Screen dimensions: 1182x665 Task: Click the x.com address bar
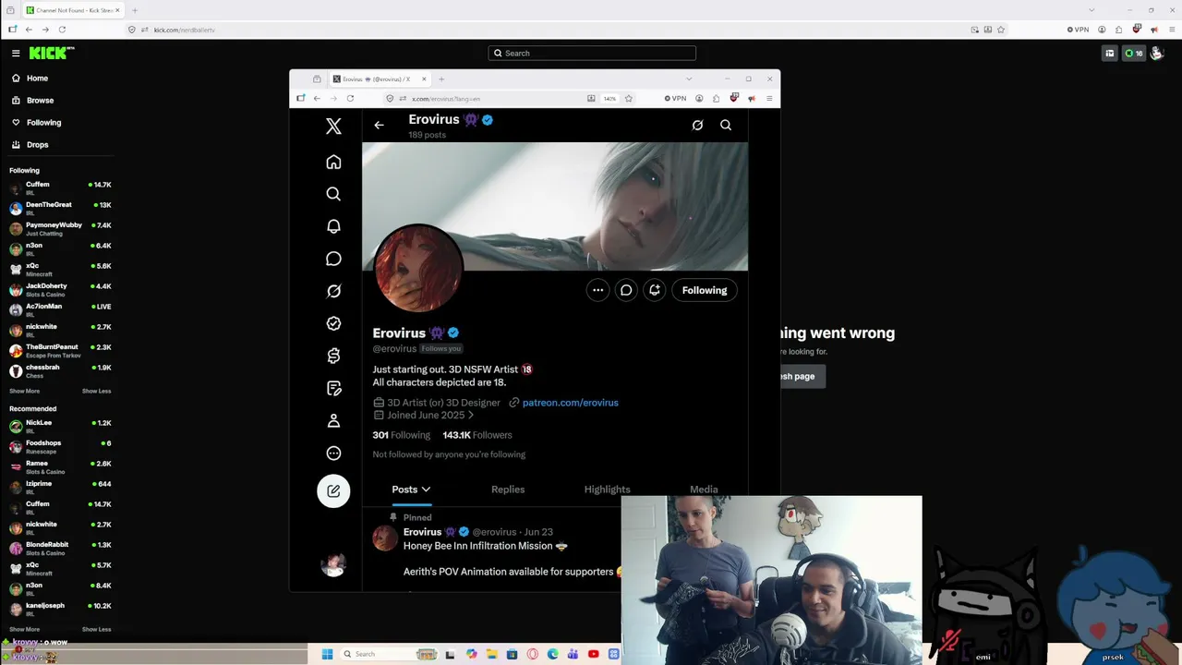click(489, 98)
